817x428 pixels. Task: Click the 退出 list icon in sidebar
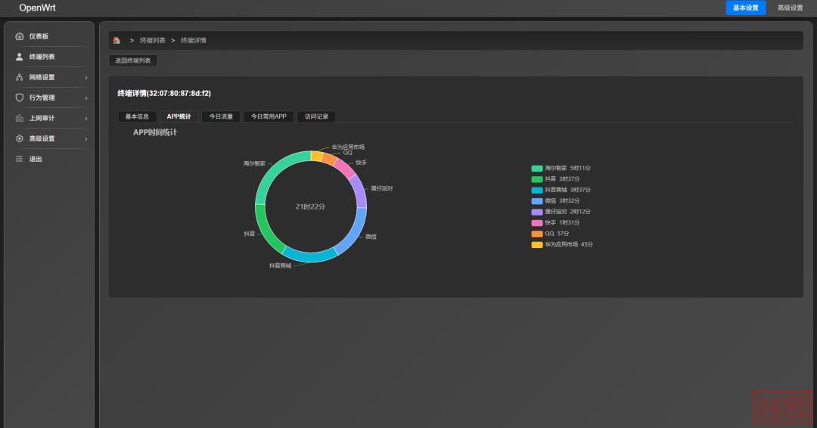20,159
